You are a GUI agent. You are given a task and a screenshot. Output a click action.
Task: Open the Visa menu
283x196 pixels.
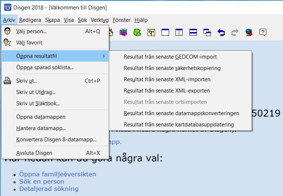pyautogui.click(x=69, y=20)
